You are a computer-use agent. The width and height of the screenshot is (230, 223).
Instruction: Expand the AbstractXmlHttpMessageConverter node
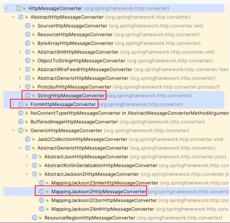click(20, 52)
